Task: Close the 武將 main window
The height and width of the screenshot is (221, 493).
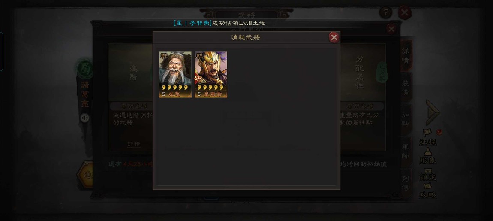Action: [405, 12]
